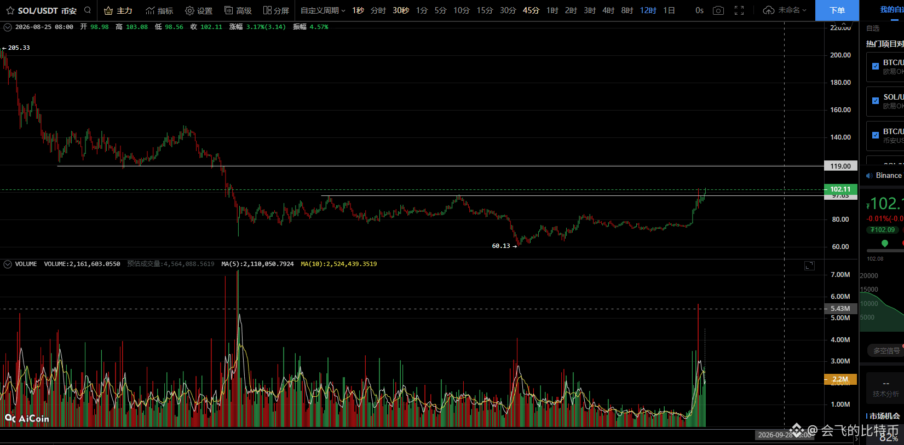Open the 我的自选 tab
Screen dimensions: 904x445
[892, 10]
